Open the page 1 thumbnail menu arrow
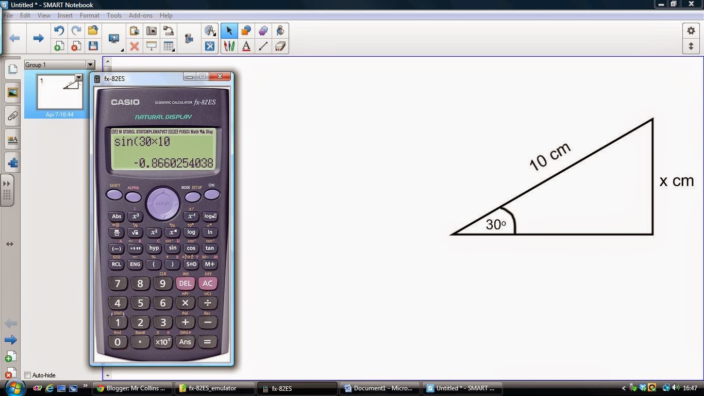 (78, 78)
